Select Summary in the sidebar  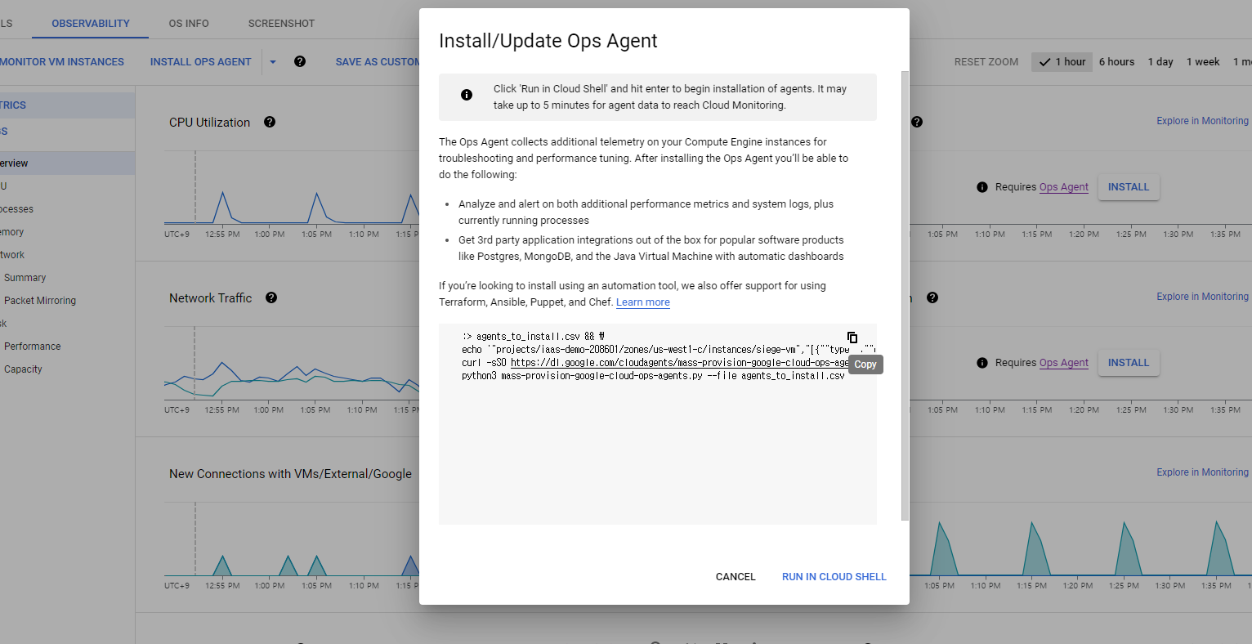(25, 278)
